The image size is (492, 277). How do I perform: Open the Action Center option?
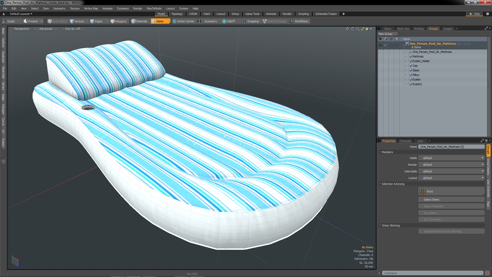[183, 21]
